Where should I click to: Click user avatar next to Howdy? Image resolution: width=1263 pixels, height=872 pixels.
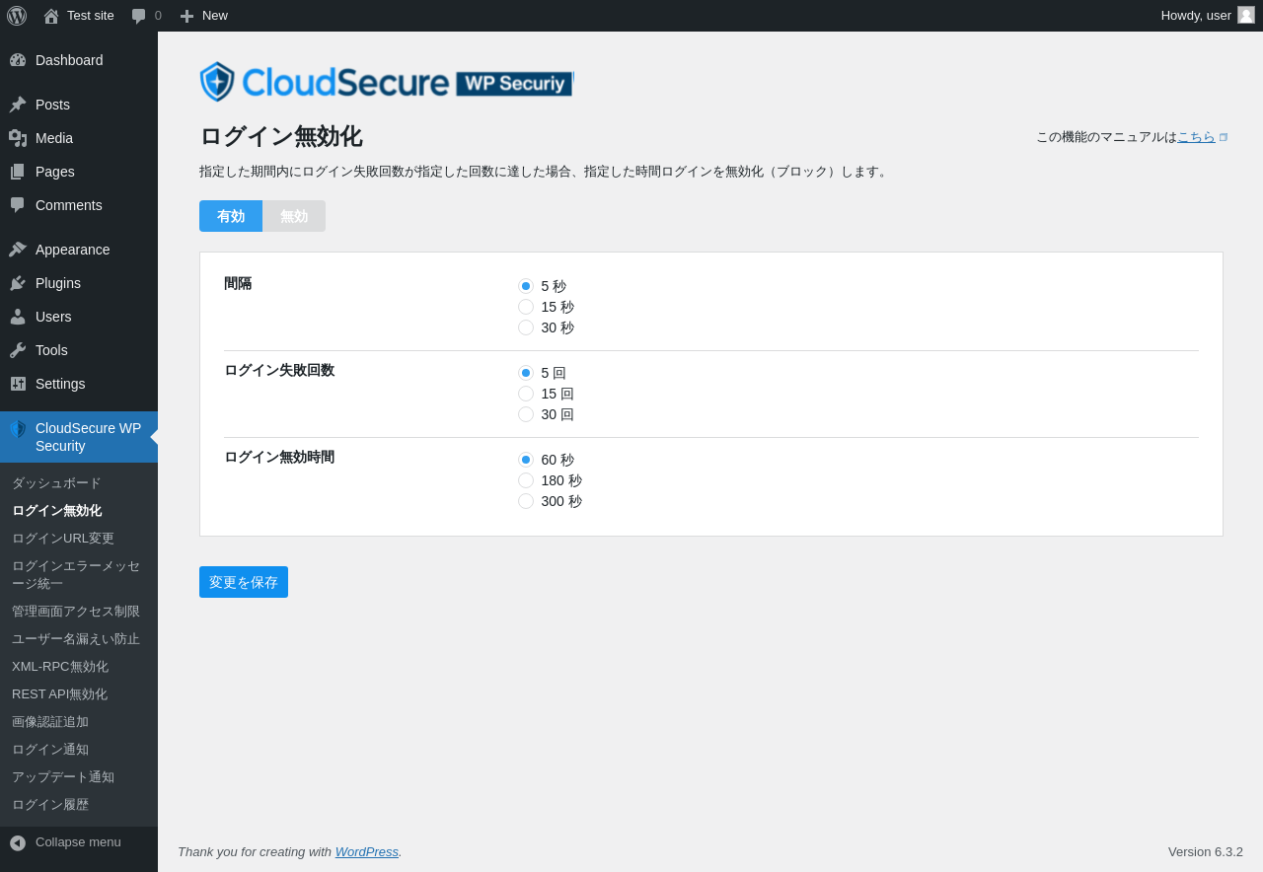click(x=1246, y=15)
